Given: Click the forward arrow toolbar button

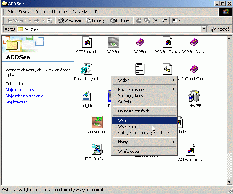Looking at the screenshot, I should pyautogui.click(x=37, y=20).
